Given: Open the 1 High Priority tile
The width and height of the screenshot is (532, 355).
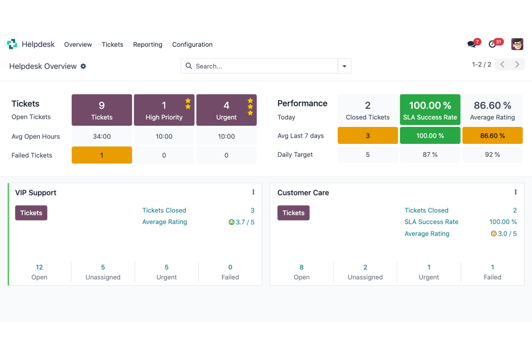Looking at the screenshot, I should (164, 110).
